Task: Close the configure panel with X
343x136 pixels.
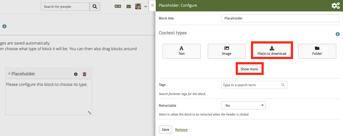Action: (x=153, y=5)
